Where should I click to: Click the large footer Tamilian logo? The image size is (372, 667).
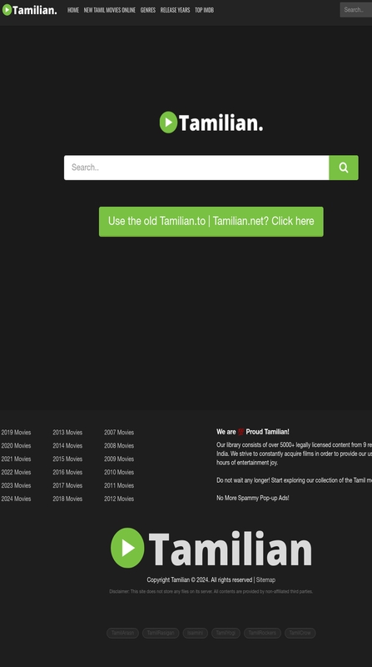(x=211, y=548)
